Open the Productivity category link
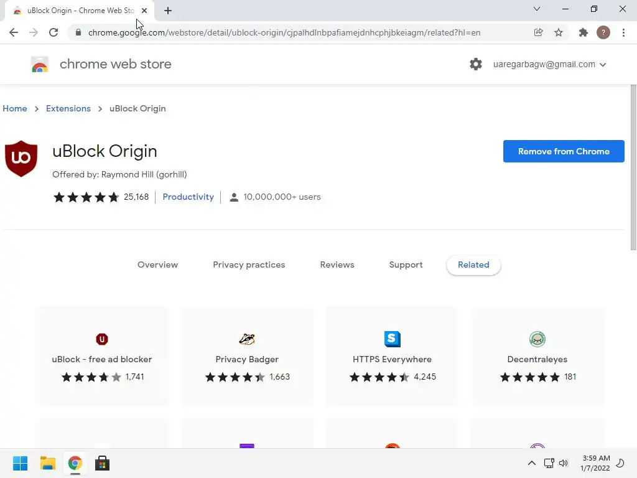637x478 pixels. pyautogui.click(x=188, y=197)
